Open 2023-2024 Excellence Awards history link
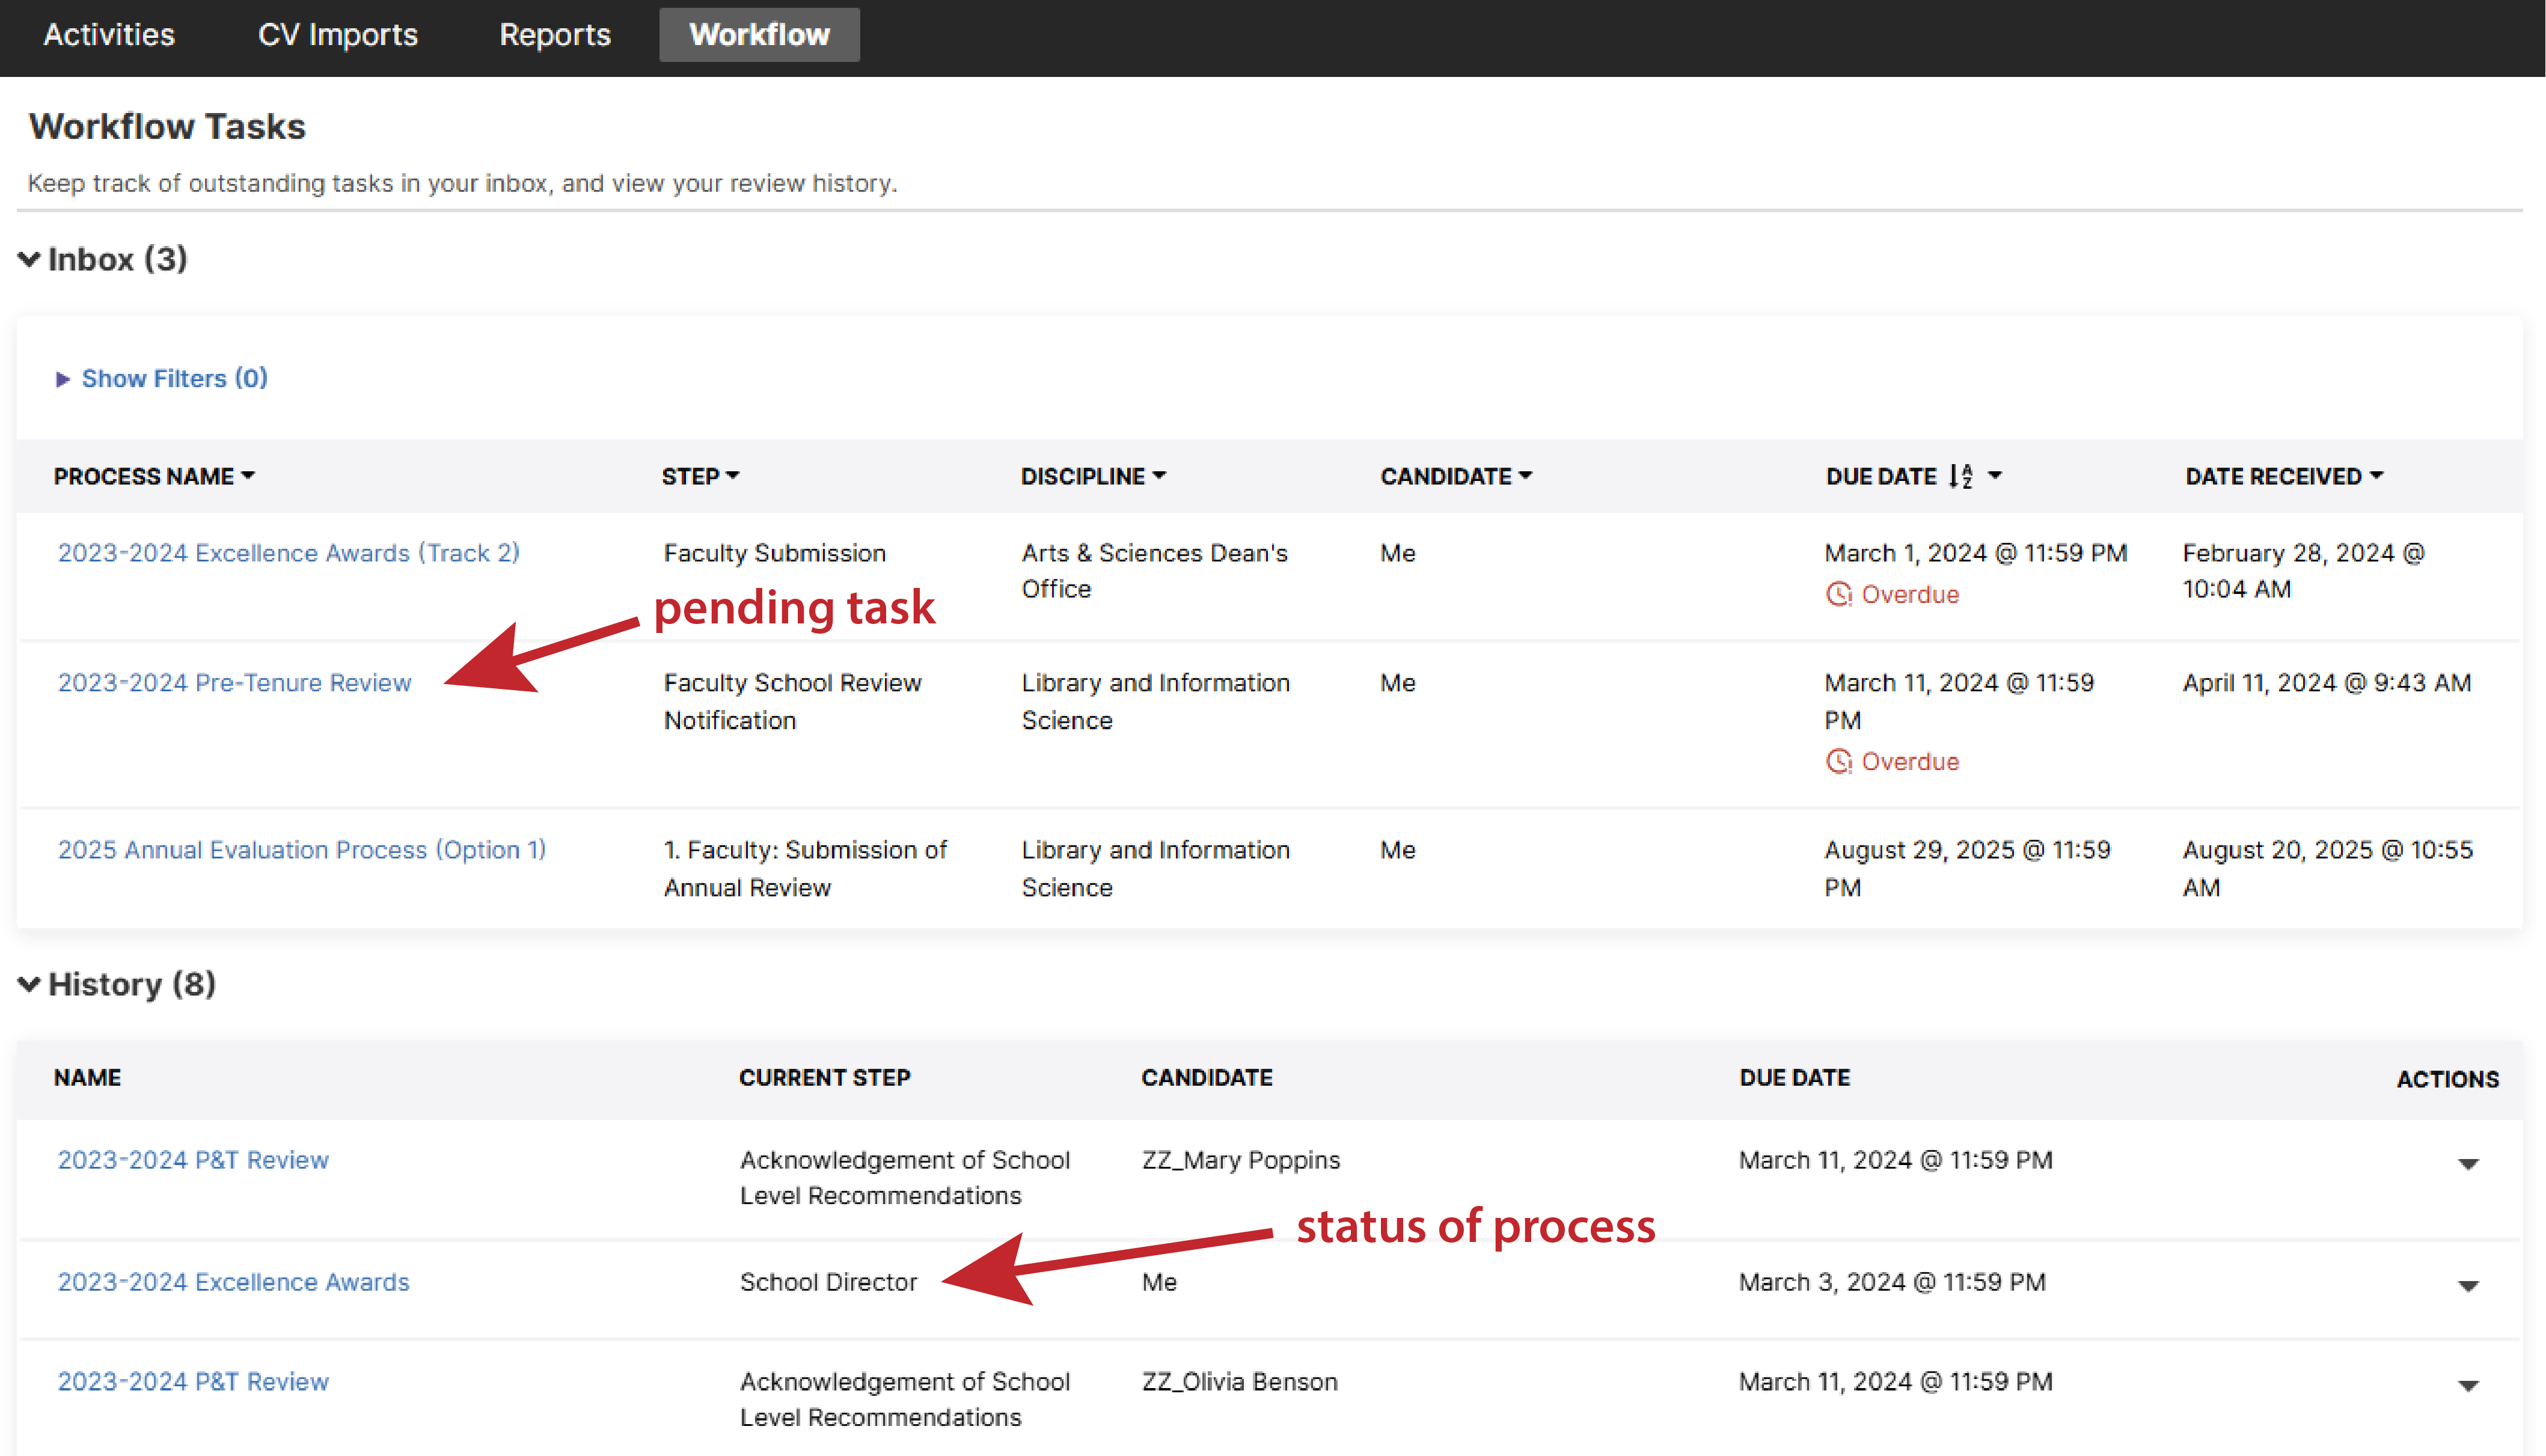Image resolution: width=2546 pixels, height=1456 pixels. (x=234, y=1282)
